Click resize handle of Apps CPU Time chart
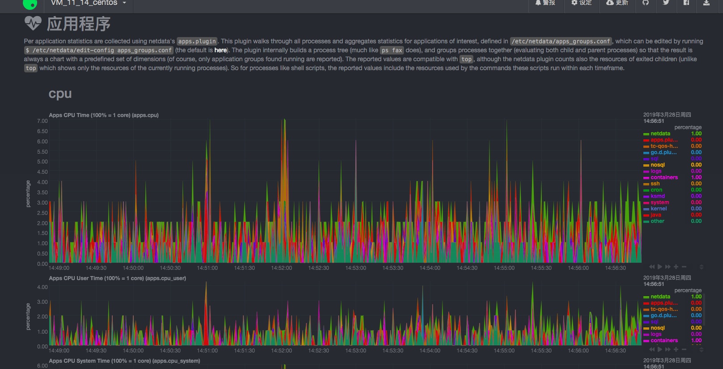The image size is (723, 369). click(701, 267)
